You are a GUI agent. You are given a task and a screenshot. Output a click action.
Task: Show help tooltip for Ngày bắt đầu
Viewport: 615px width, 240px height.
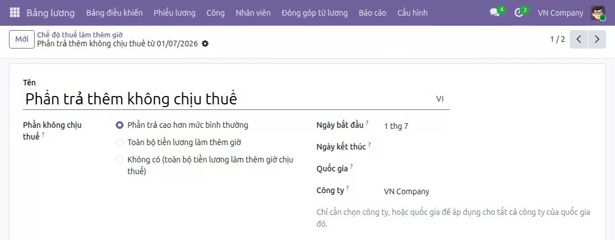point(367,123)
